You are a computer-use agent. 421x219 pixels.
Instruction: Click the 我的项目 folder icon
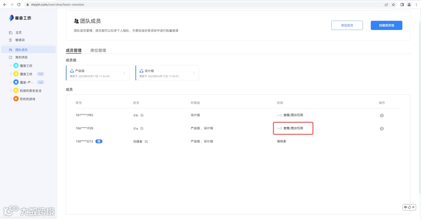[x=11, y=57]
